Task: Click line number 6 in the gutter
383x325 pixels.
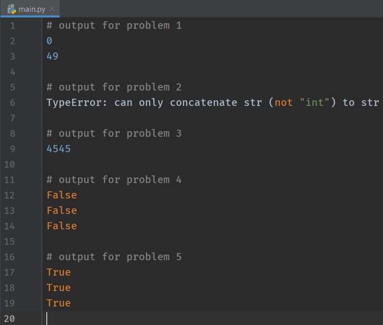Action: pyautogui.click(x=12, y=102)
